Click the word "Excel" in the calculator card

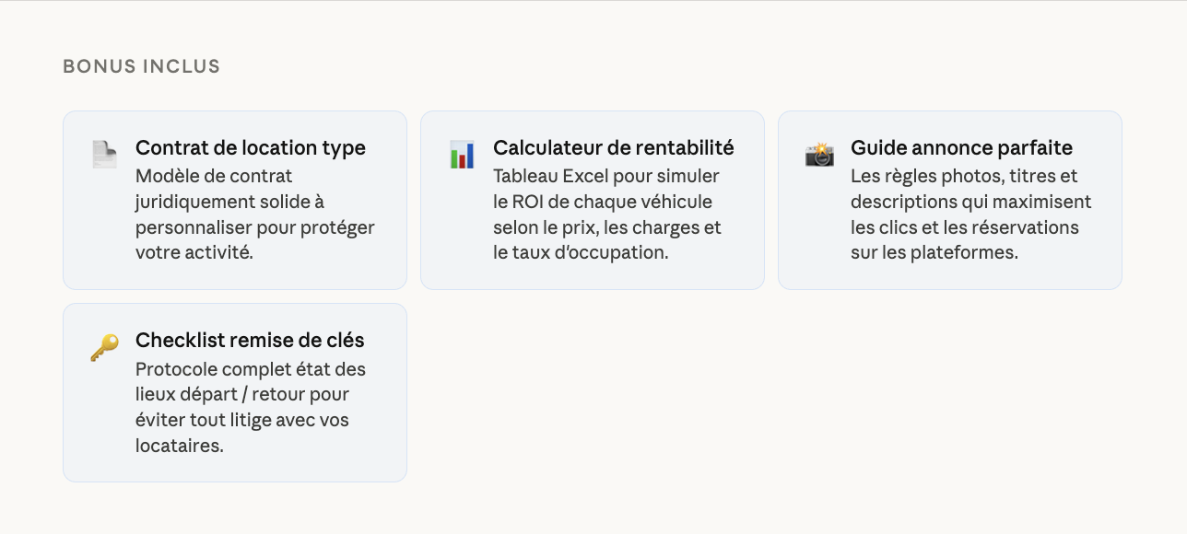583,176
